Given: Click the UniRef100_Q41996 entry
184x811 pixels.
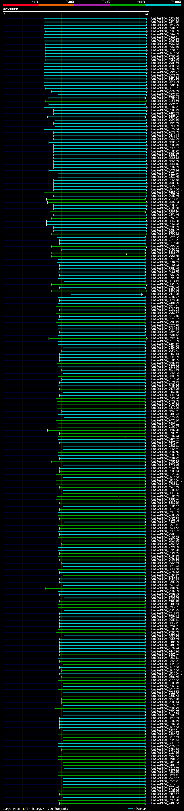Looking at the screenshot, I should pos(165,294).
